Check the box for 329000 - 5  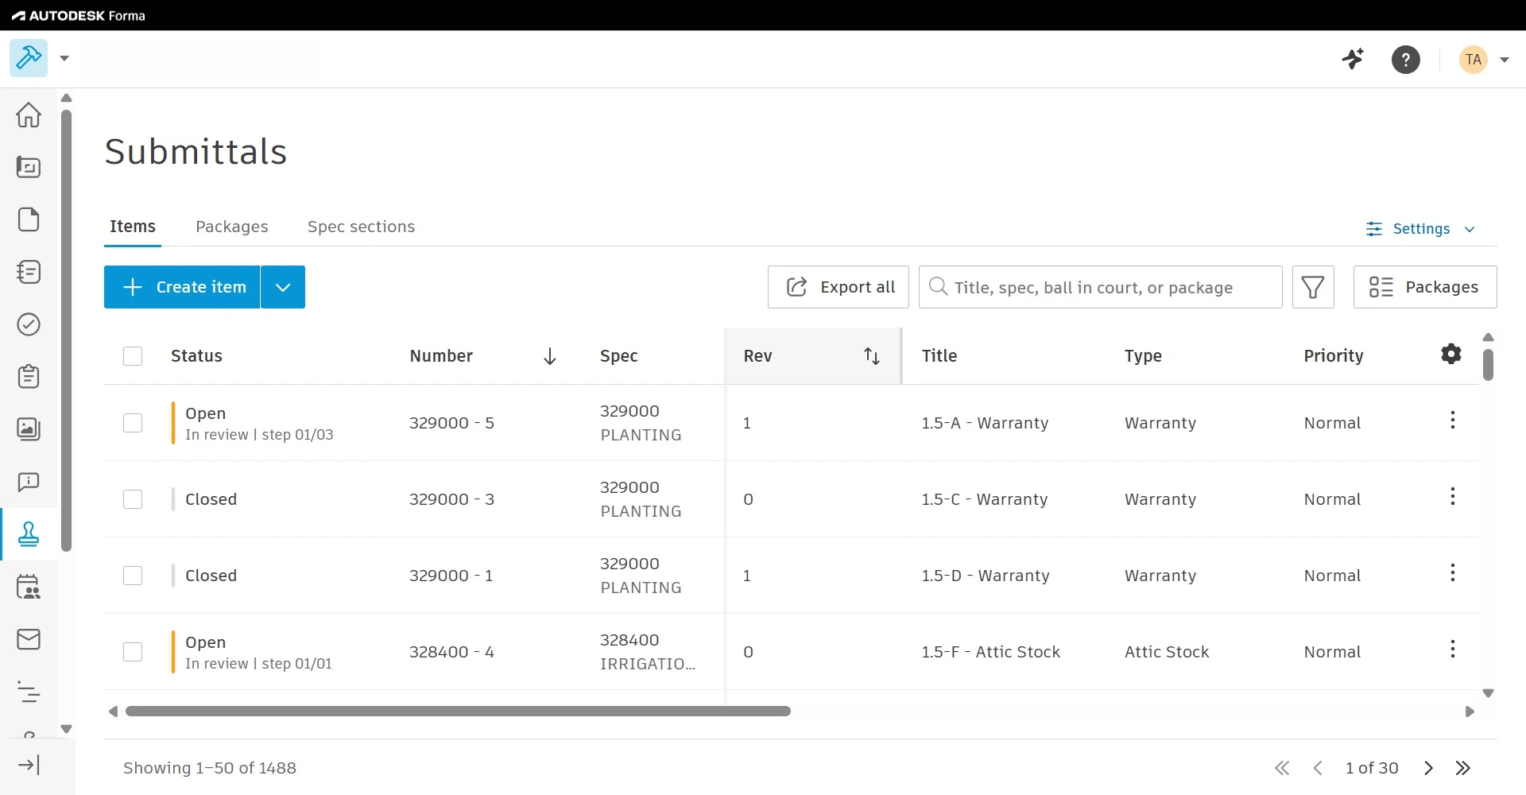[x=133, y=423]
